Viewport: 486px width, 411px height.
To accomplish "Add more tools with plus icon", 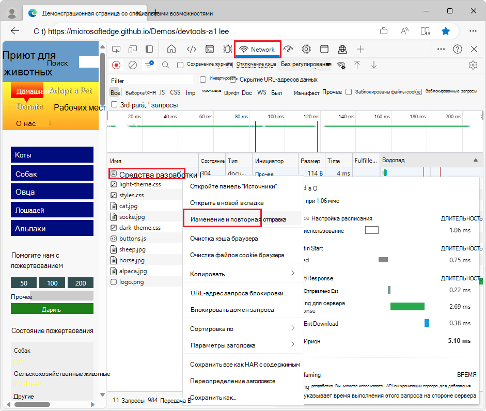I will pyautogui.click(x=360, y=49).
